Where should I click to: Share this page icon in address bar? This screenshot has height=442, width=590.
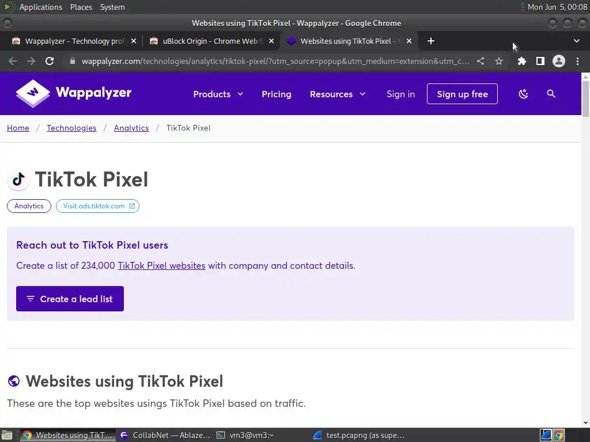click(x=481, y=61)
